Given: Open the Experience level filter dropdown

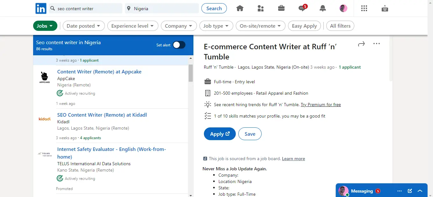Looking at the screenshot, I should click(x=133, y=26).
